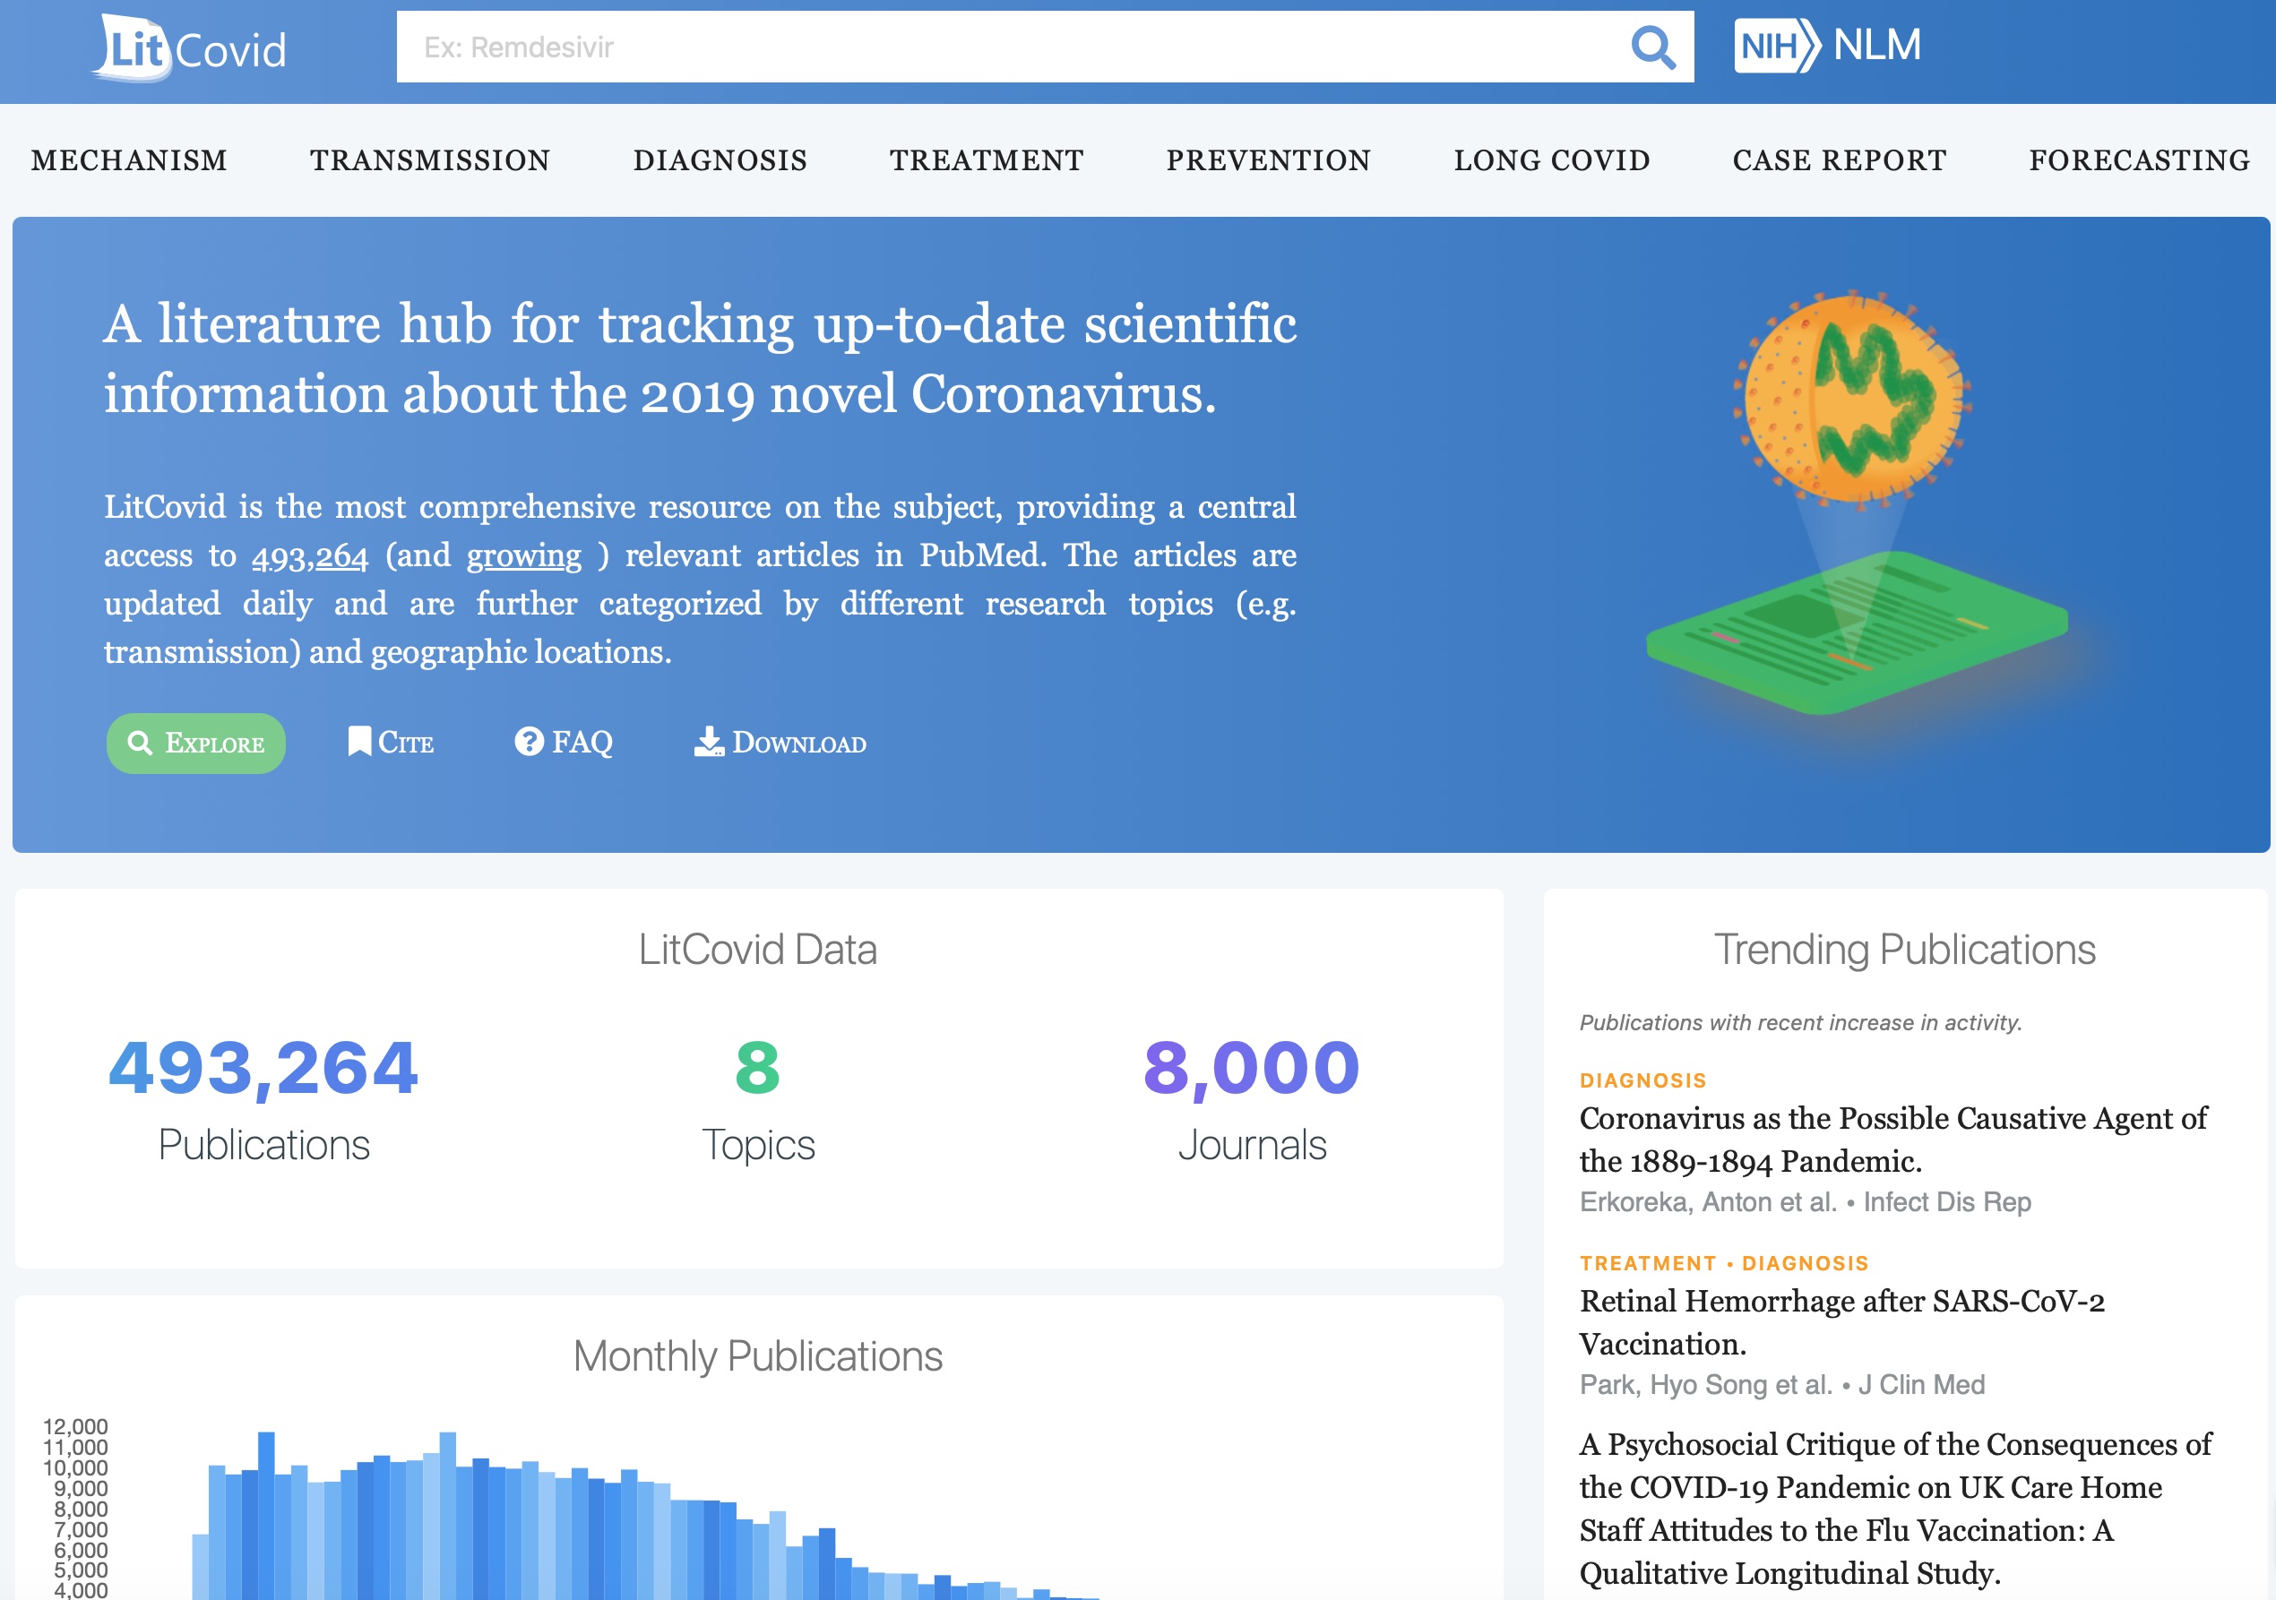This screenshot has height=1600, width=2276.
Task: Click the Download arrow icon
Action: click(x=708, y=742)
